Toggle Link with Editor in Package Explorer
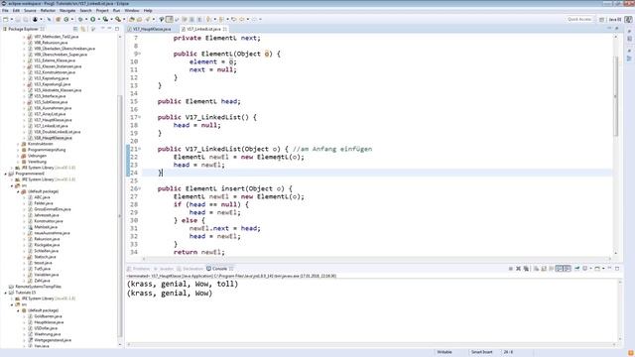 coord(83,29)
